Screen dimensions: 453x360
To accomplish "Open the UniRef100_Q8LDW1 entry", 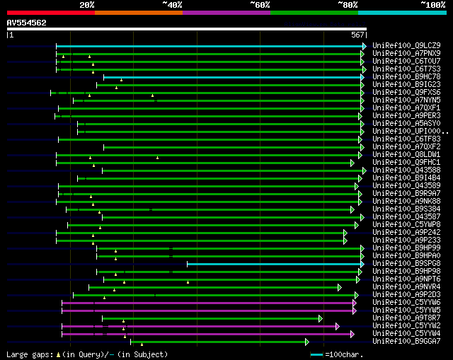I will click(406, 155).
